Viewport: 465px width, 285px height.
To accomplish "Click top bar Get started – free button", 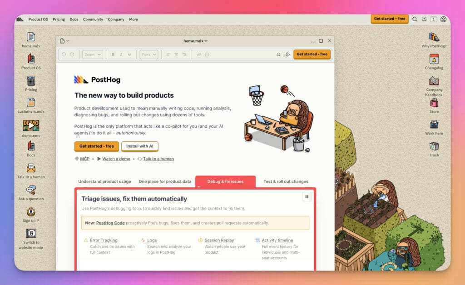I will 389,19.
